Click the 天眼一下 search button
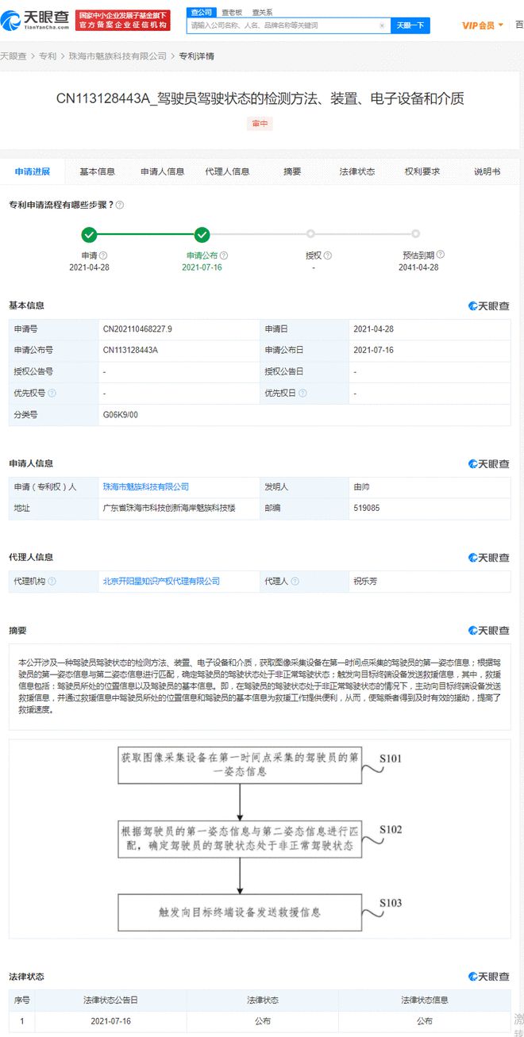Image resolution: width=524 pixels, height=1037 pixels. pos(410,25)
